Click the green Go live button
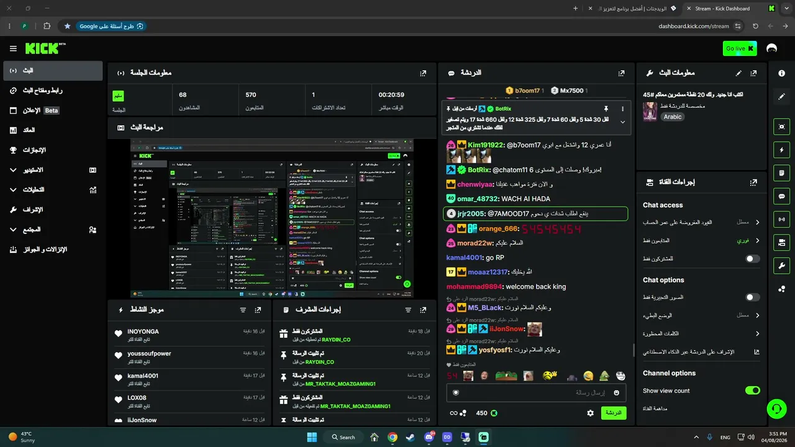The image size is (795, 447). click(x=740, y=48)
